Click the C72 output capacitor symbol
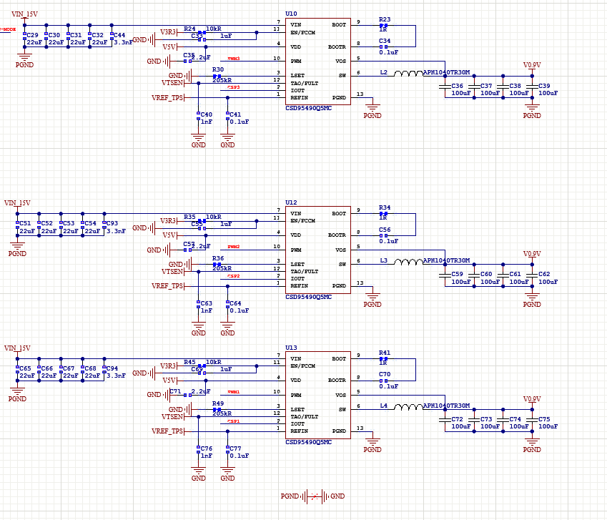607x520 pixels. [x=445, y=421]
